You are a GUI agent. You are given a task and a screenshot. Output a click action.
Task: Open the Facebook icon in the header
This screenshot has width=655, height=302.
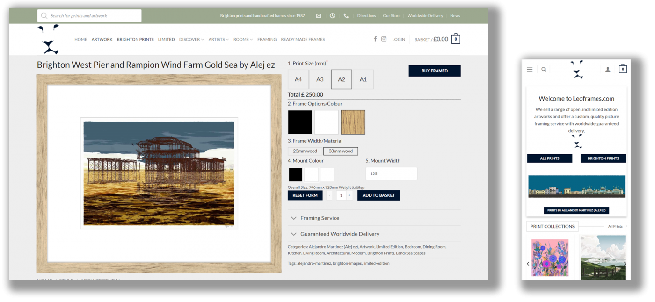click(375, 39)
